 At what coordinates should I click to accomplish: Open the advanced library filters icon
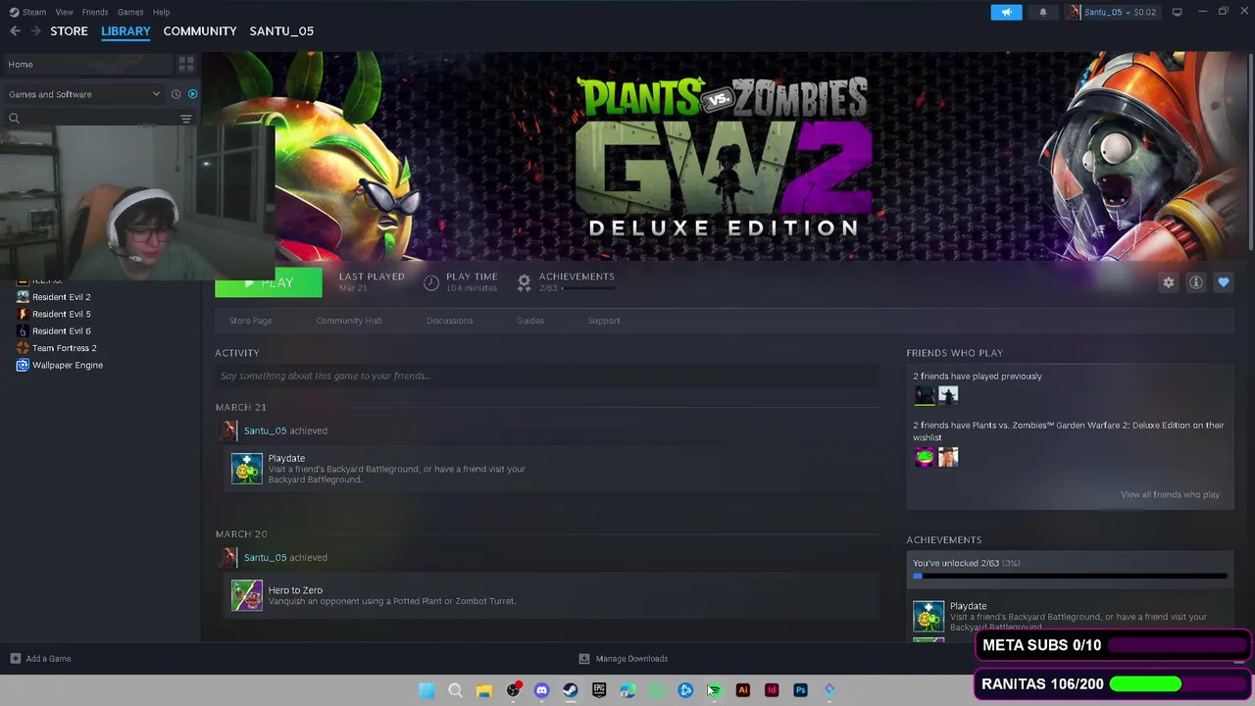185,119
